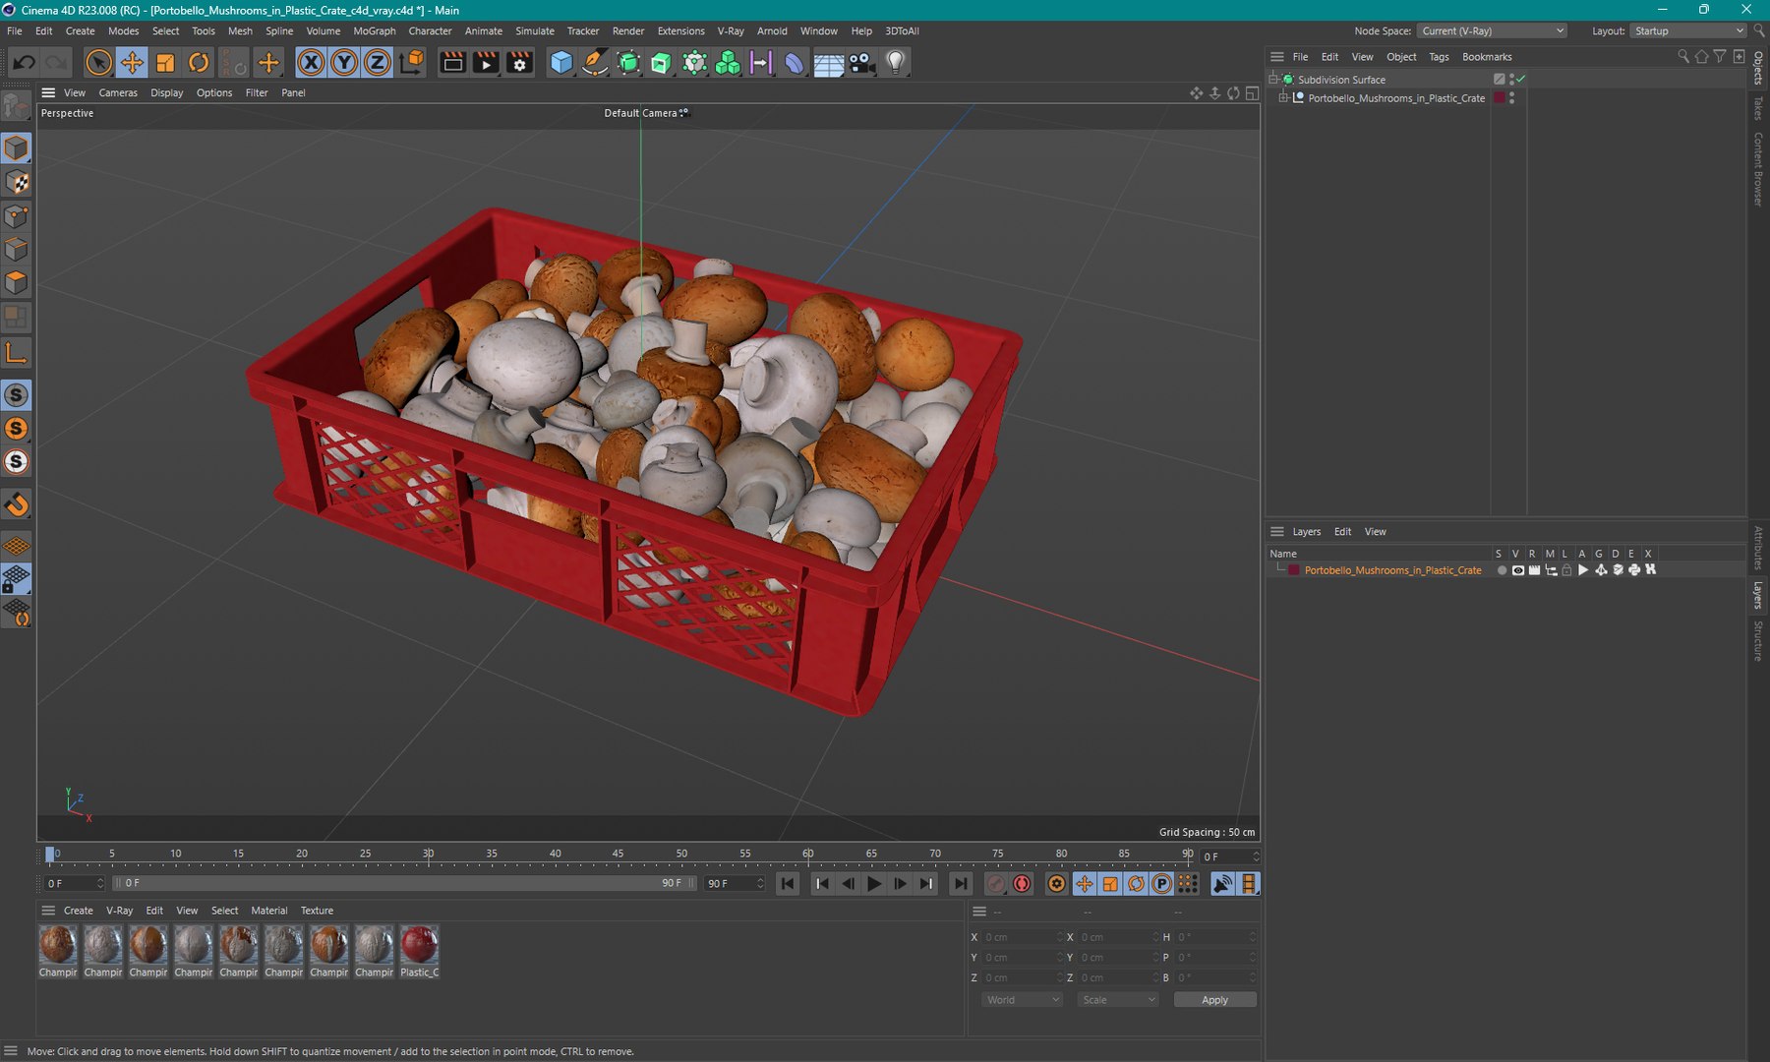The width and height of the screenshot is (1770, 1062).
Task: Go to end of animation
Action: click(961, 884)
